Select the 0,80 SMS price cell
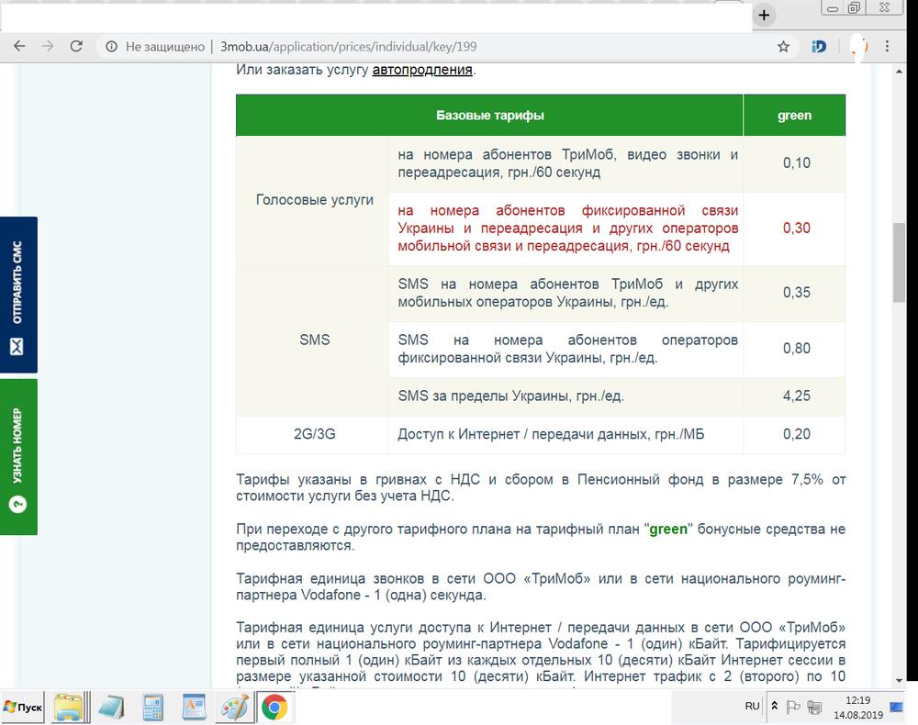This screenshot has width=918, height=725. click(x=796, y=349)
